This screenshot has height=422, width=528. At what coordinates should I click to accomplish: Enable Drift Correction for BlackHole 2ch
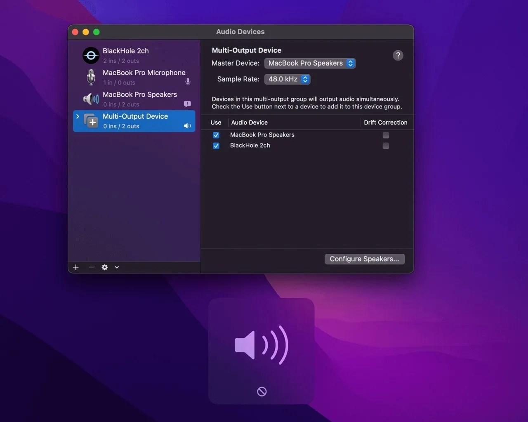386,146
